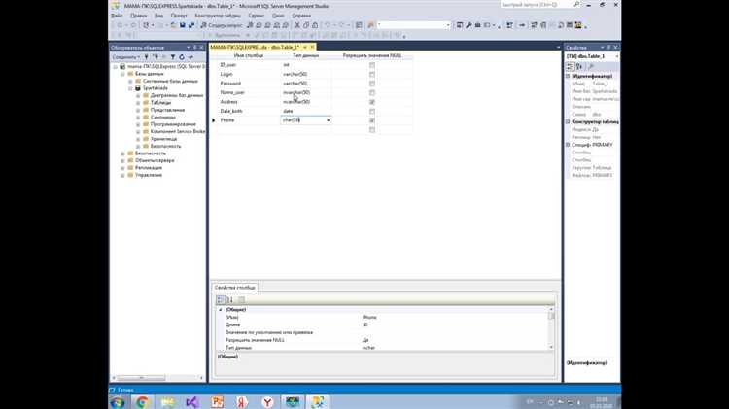The image size is (729, 409).
Task: Open the Конструктор таблиц menu
Action: point(218,16)
